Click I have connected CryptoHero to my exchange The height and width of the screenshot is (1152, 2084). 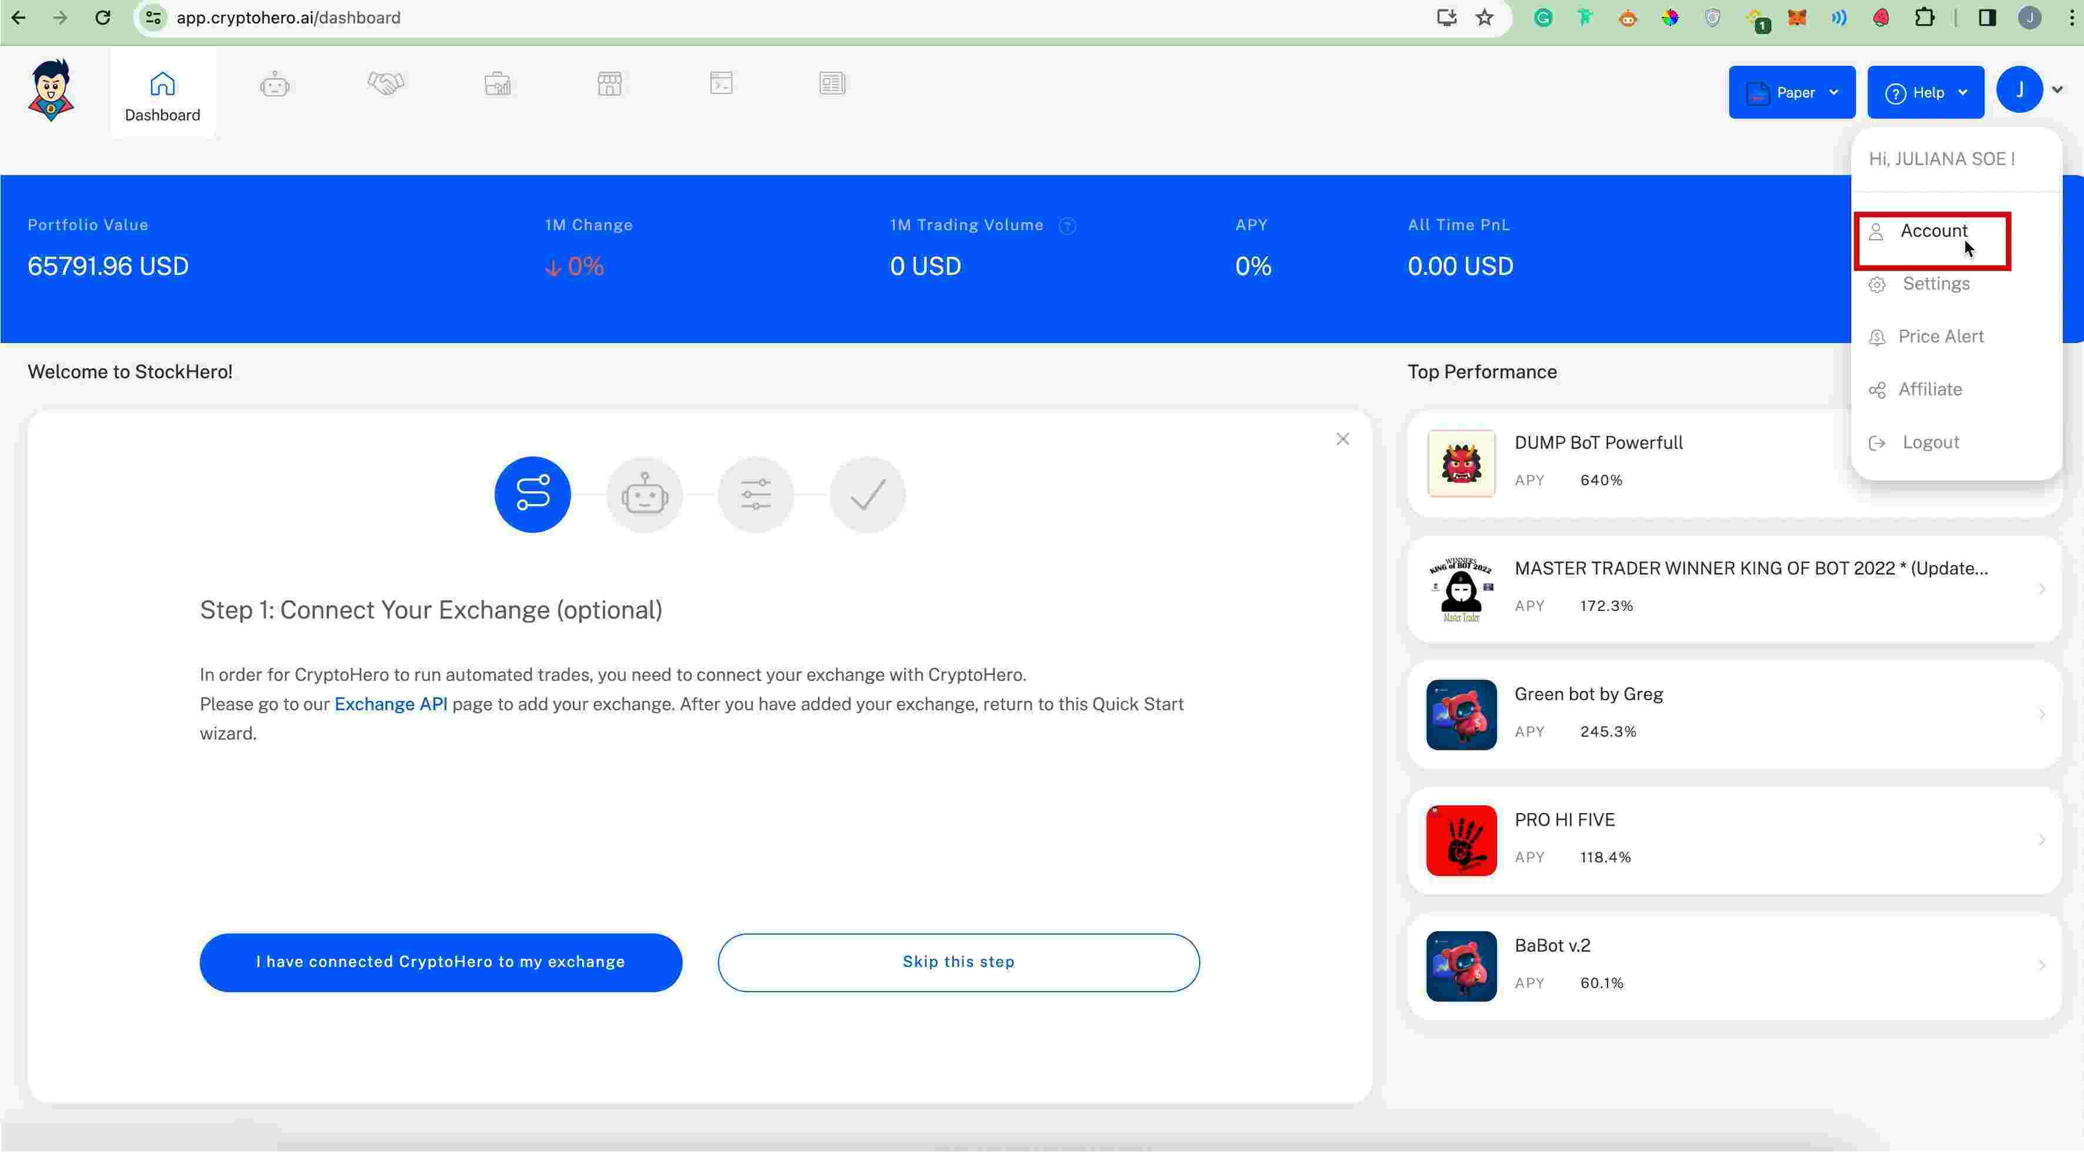[440, 963]
